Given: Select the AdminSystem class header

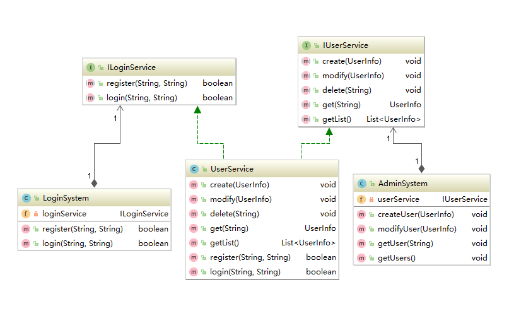Looking at the screenshot, I should click(x=422, y=184).
